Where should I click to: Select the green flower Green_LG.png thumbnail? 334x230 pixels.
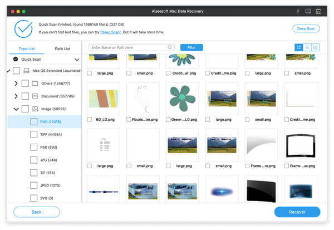[182, 99]
